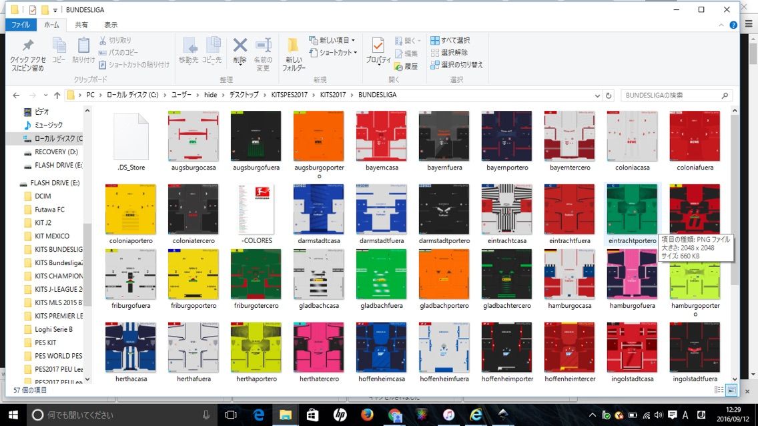Screen dimensions: 758x426
Task: Click the Rename (名前の変更) icon
Action: coord(264,46)
